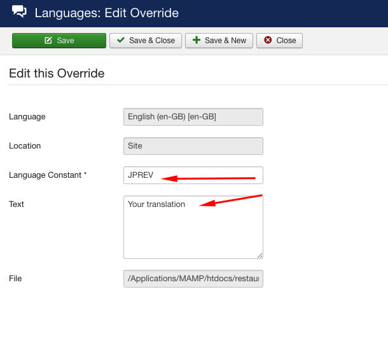Click the Language field label

[27, 117]
